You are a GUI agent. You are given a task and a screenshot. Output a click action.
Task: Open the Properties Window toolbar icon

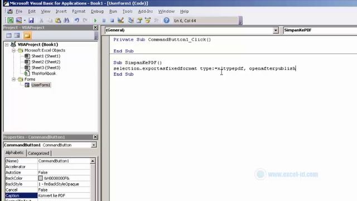pos(139,20)
